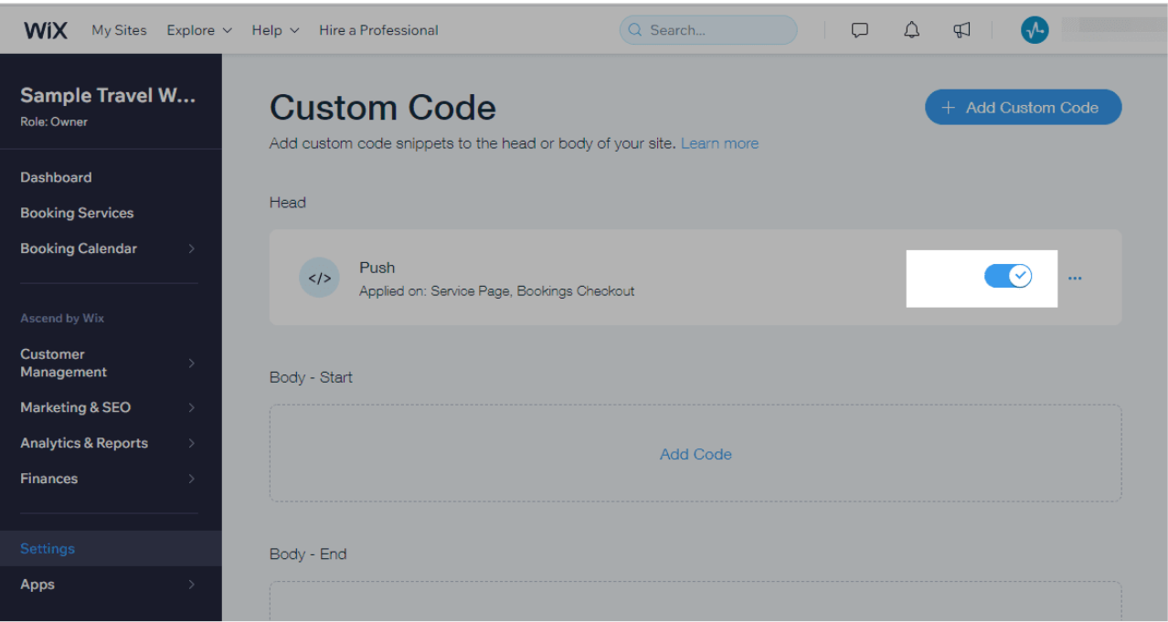Select Settings in the sidebar
Viewport: 1168px width, 622px height.
click(48, 549)
